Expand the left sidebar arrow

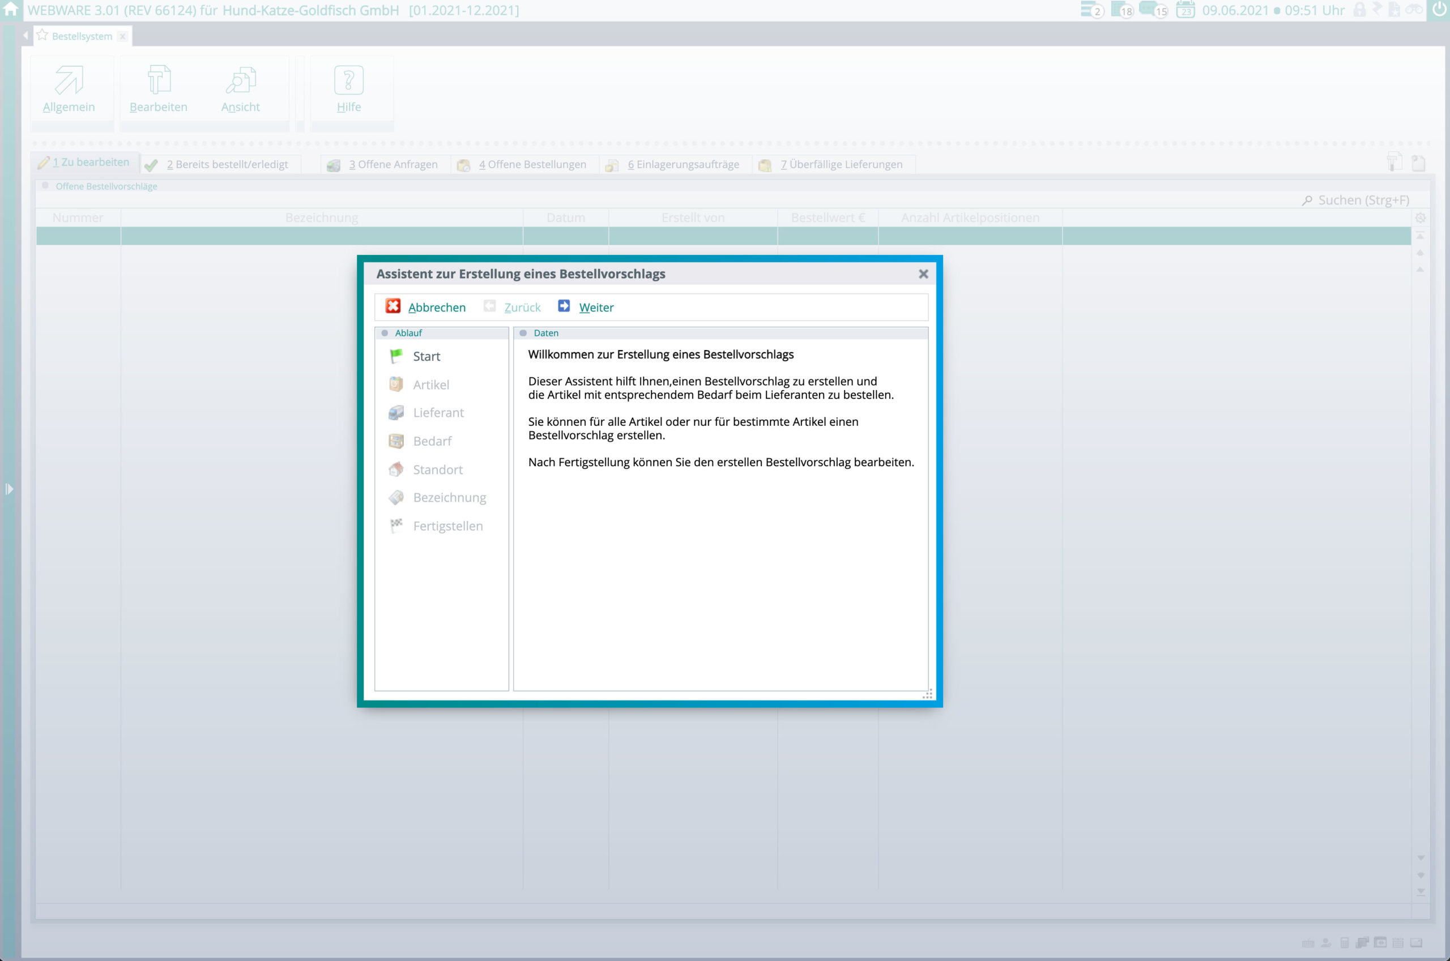pos(8,489)
